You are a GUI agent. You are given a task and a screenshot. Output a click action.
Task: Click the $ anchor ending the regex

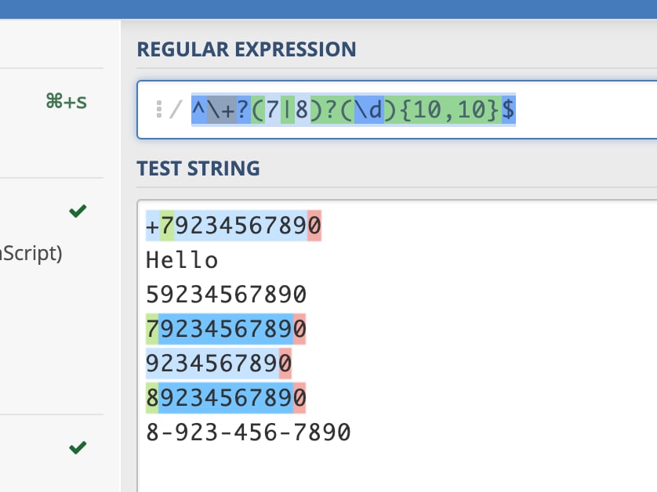tap(508, 111)
